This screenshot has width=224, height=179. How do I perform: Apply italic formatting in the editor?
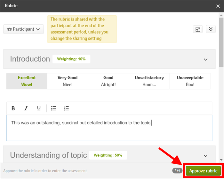click(x=26, y=108)
